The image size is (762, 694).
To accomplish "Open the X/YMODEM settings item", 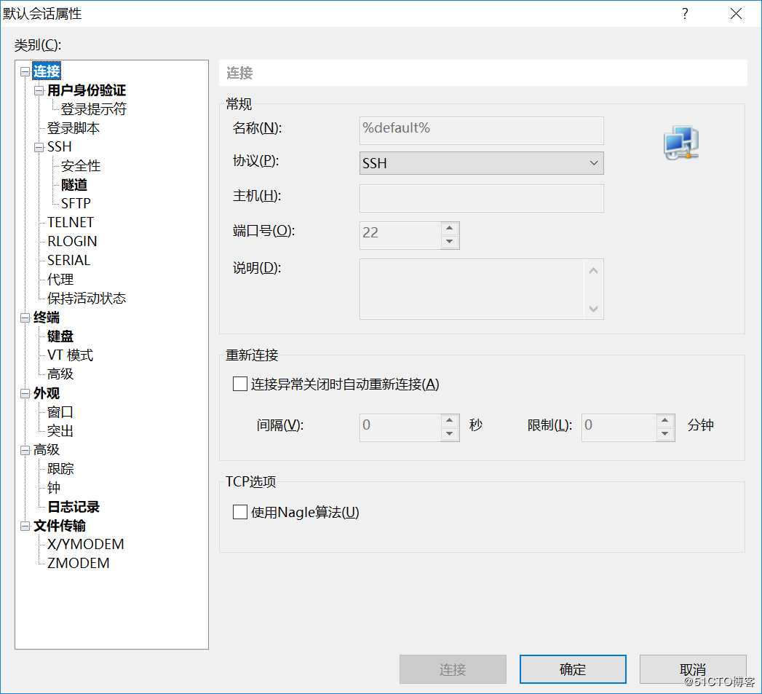I will (86, 544).
